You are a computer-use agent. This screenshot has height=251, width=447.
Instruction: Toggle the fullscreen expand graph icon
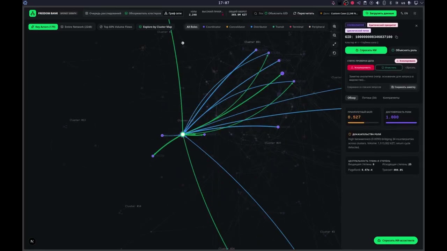[x=334, y=44]
